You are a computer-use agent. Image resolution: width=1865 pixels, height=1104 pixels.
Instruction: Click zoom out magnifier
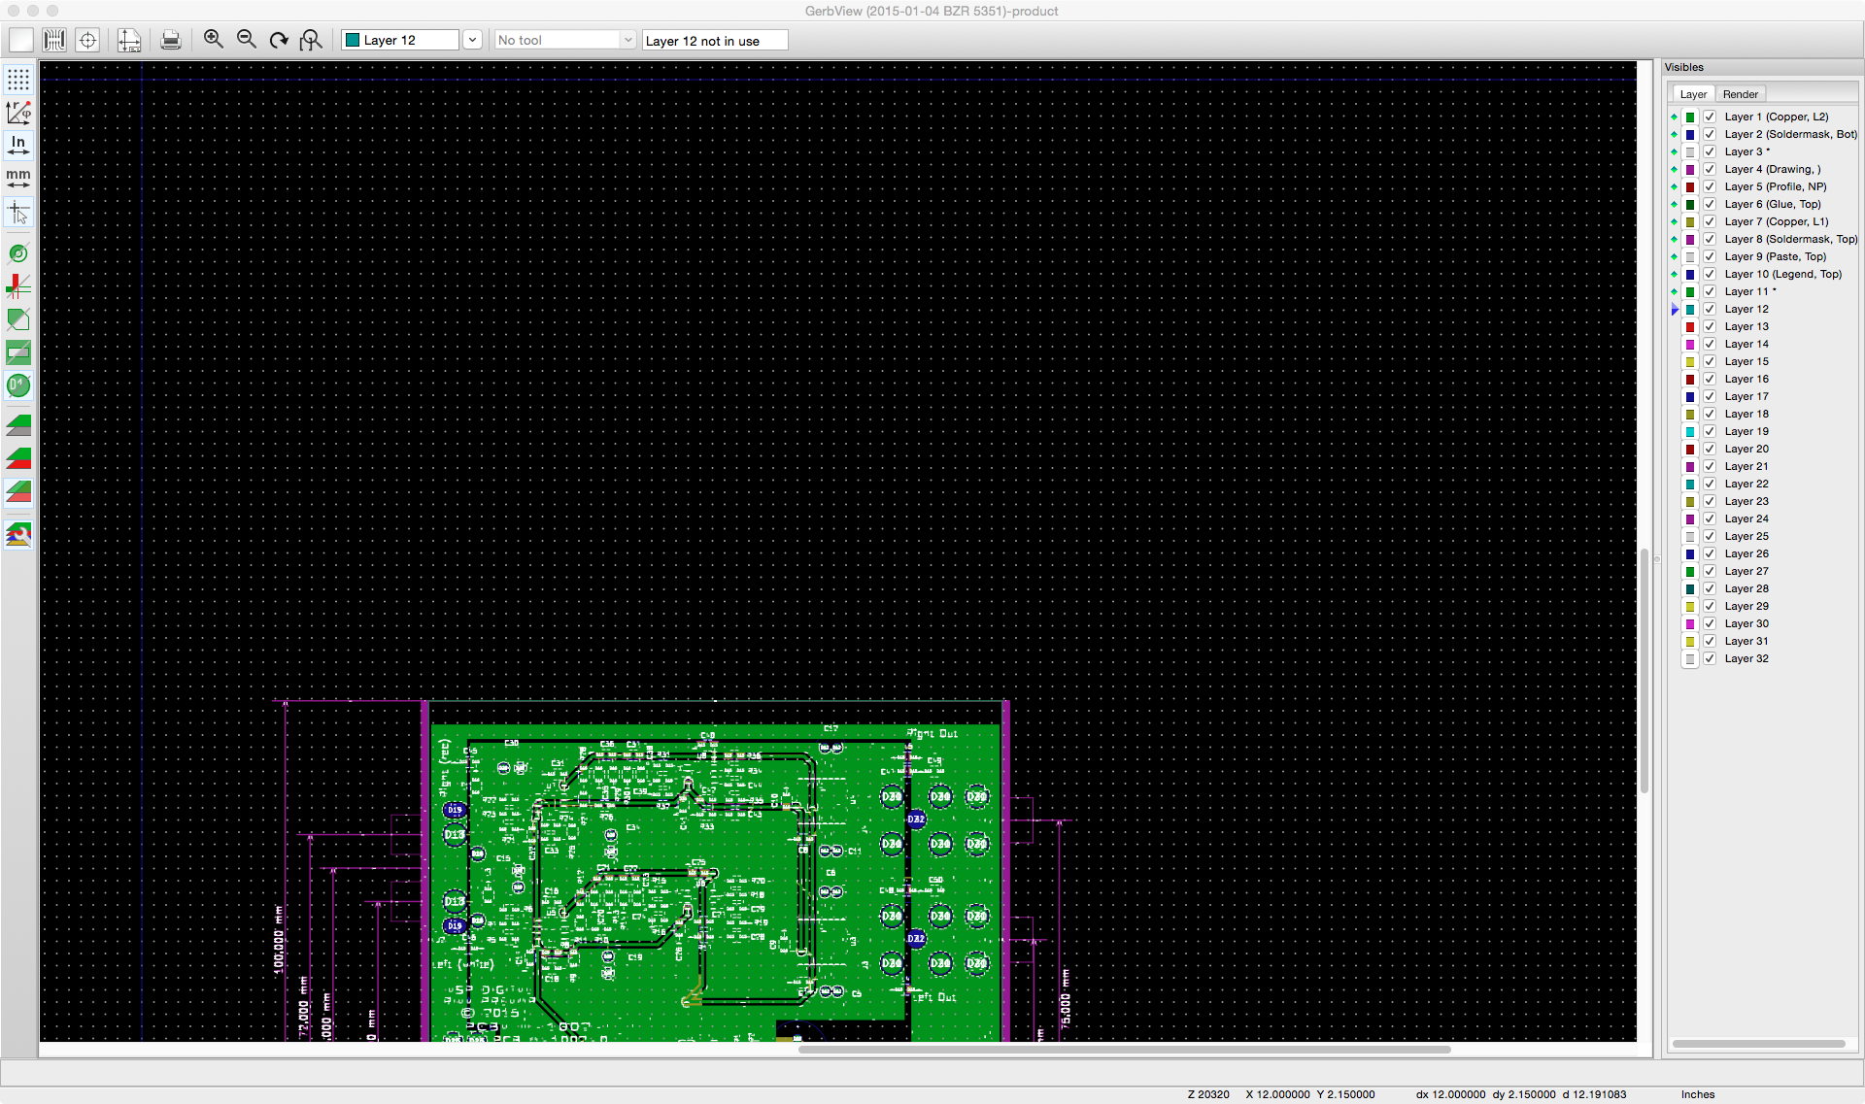click(x=247, y=40)
